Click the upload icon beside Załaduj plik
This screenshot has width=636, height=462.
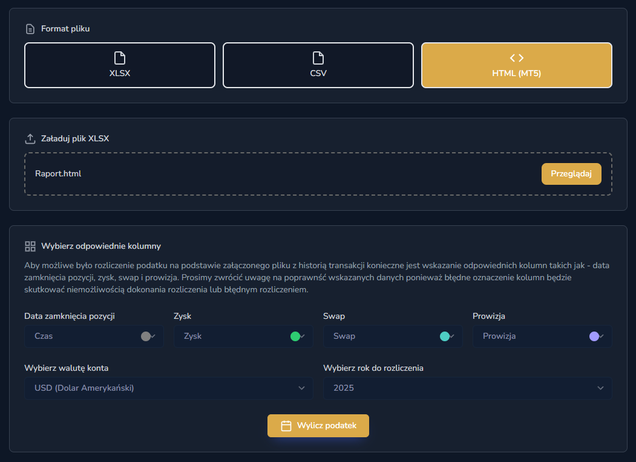click(x=30, y=139)
